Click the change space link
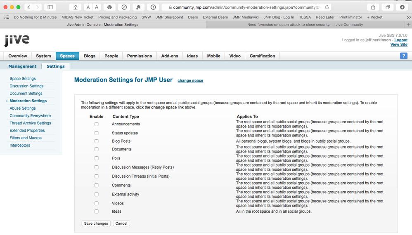Image resolution: width=412 pixels, height=235 pixels. (190, 80)
